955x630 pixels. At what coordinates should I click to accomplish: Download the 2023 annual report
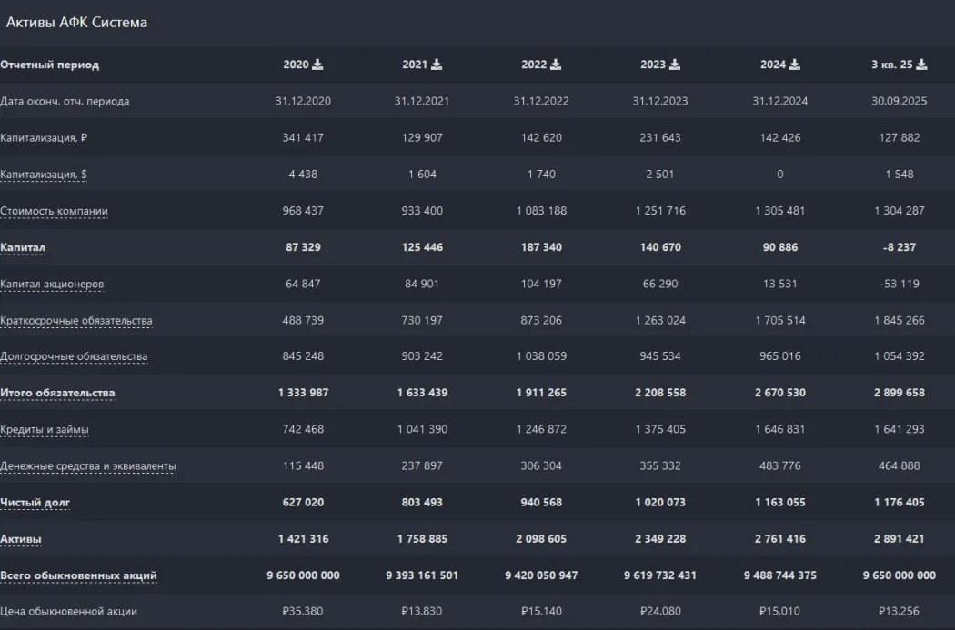pos(675,65)
